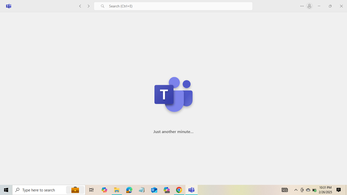The height and width of the screenshot is (195, 347).
Task: Open Settings and more ellipsis menu
Action: click(x=302, y=6)
